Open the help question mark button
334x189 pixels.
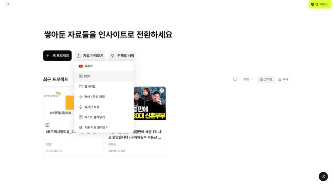(x=323, y=176)
